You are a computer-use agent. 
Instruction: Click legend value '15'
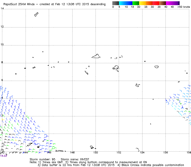132,7
